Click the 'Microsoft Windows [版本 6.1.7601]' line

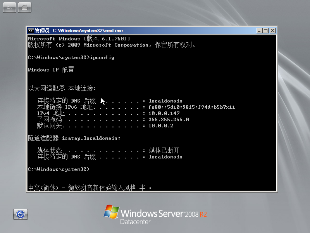(x=79, y=38)
